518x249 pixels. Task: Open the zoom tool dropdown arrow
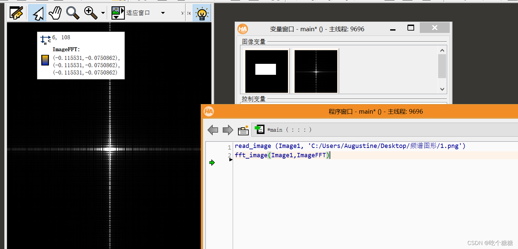pyautogui.click(x=103, y=13)
